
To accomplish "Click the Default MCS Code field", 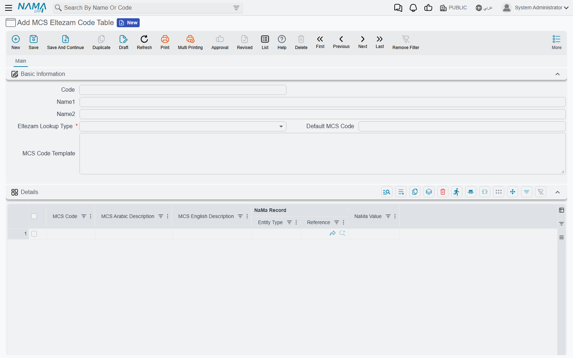I will coord(462,126).
